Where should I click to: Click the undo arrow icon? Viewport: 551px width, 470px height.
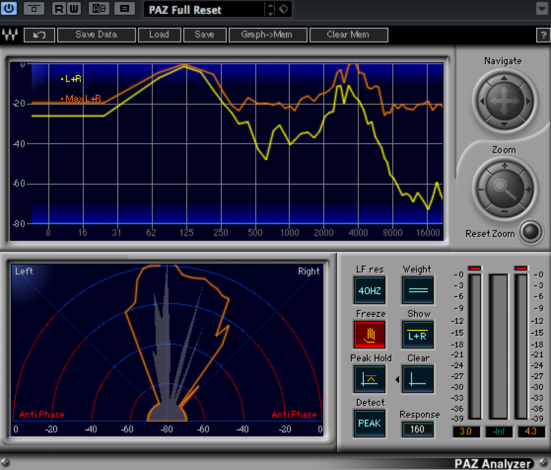39,35
